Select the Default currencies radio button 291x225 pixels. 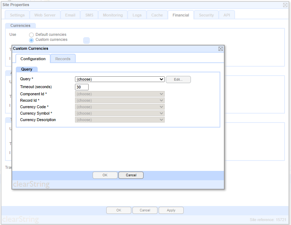(x=32, y=35)
